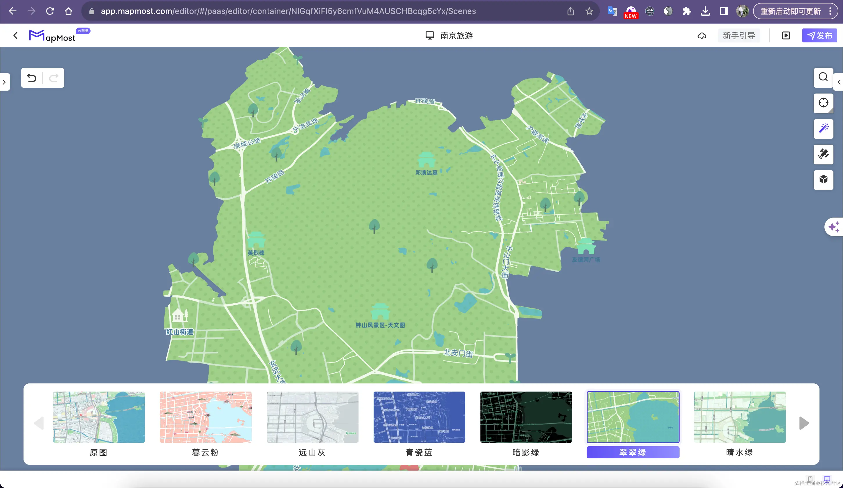Share this page from address bar
Viewport: 843px width, 488px height.
point(571,11)
